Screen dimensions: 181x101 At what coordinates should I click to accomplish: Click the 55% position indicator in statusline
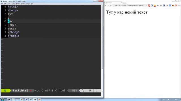coord(75,91)
